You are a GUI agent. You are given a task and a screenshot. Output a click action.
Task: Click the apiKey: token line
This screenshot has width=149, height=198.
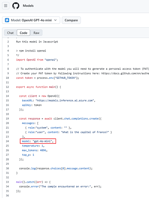coord(32,105)
